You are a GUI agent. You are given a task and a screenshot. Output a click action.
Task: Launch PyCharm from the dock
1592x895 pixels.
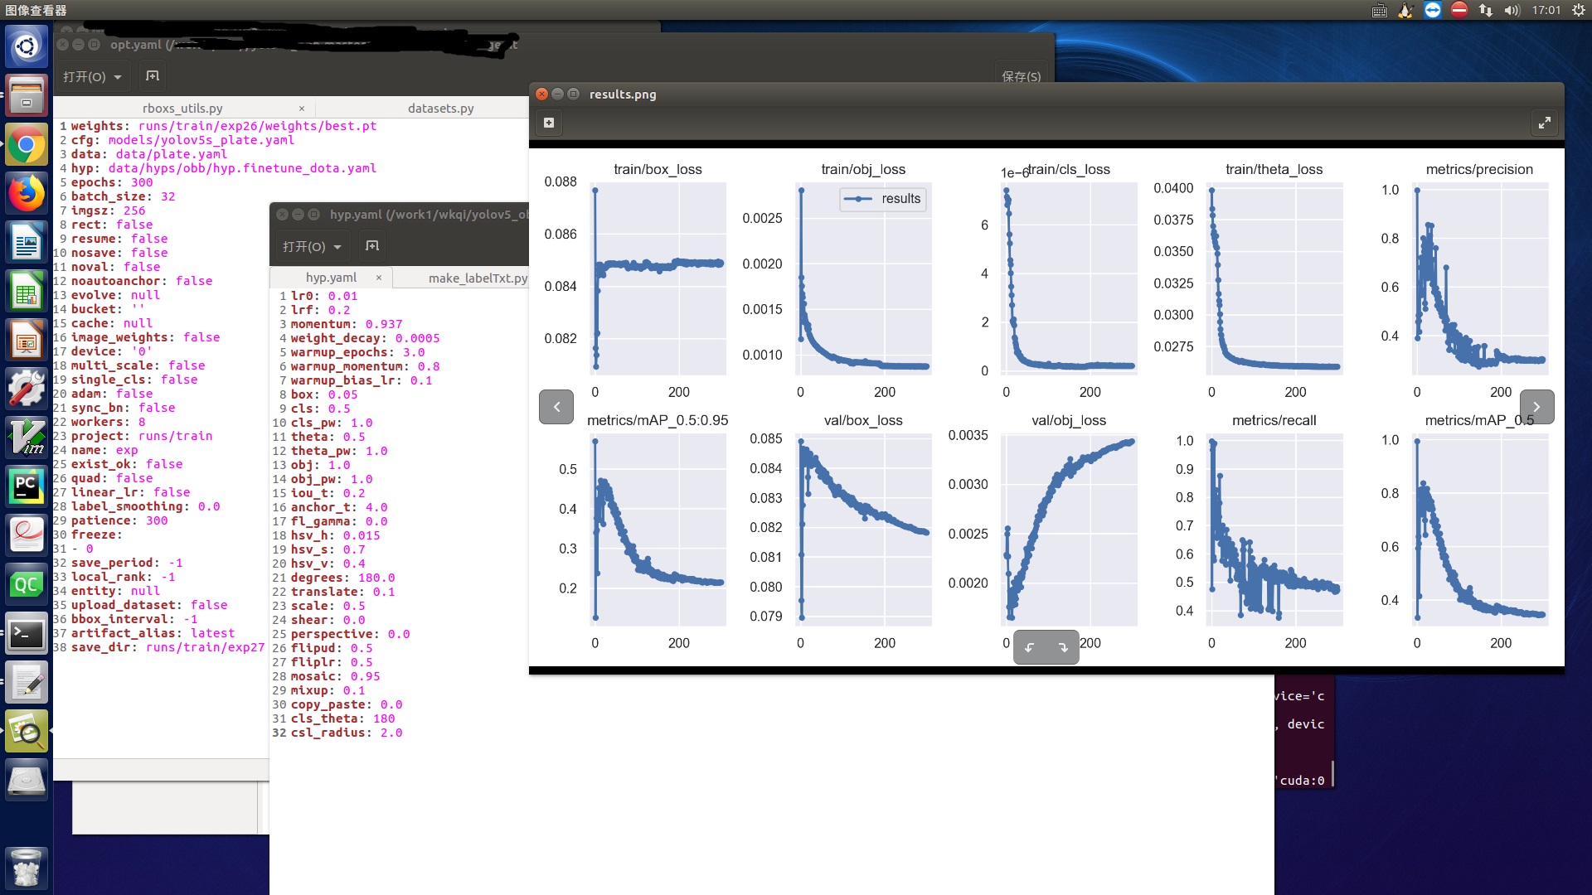click(x=27, y=486)
